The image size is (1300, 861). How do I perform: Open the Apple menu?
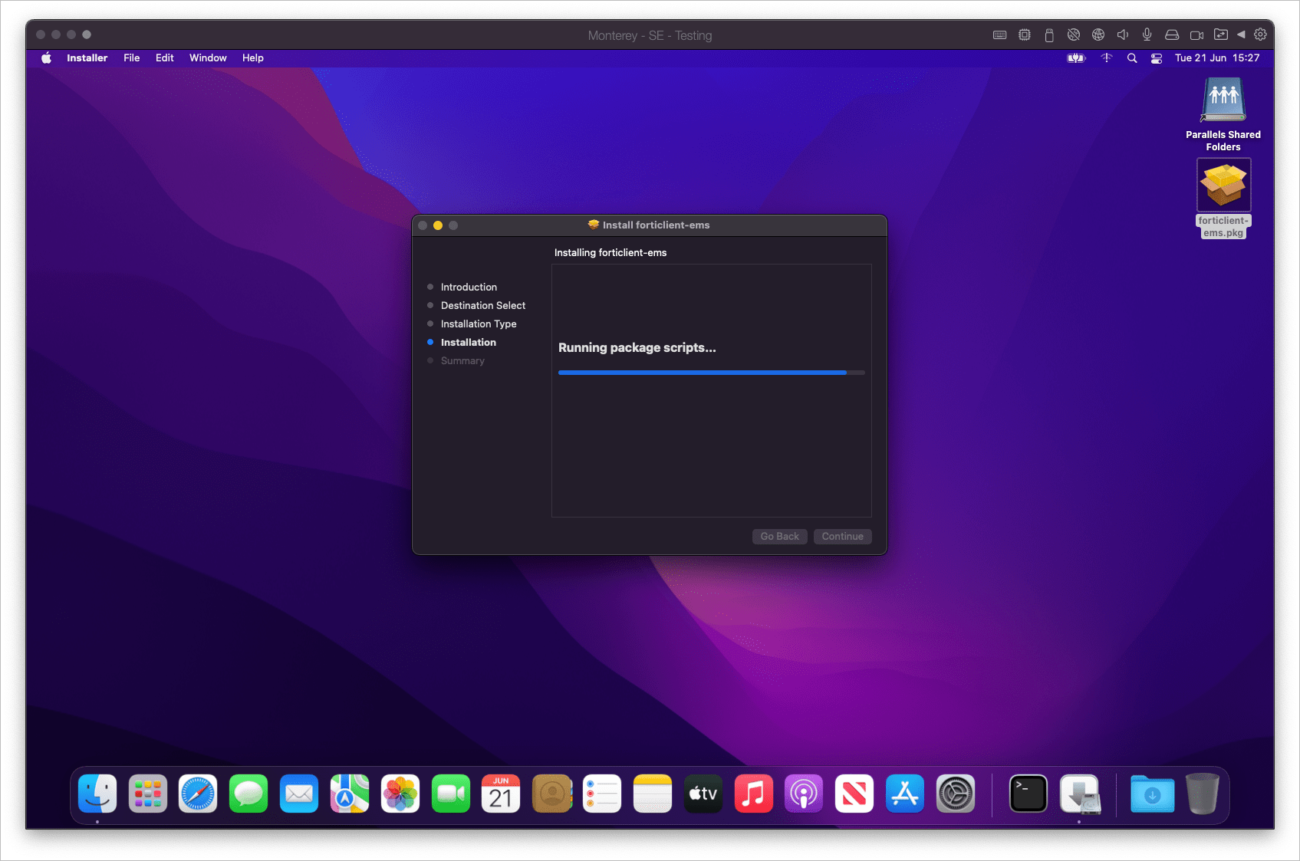point(46,58)
